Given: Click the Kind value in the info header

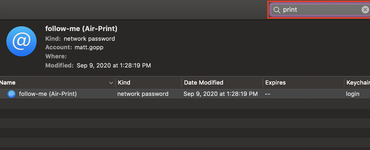Looking at the screenshot, I should 89,39.
